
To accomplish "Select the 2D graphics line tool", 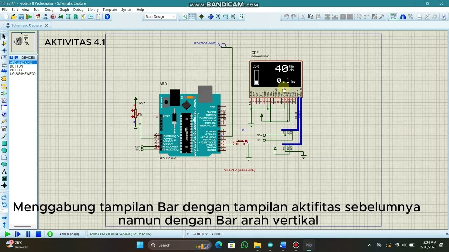I will point(4,136).
